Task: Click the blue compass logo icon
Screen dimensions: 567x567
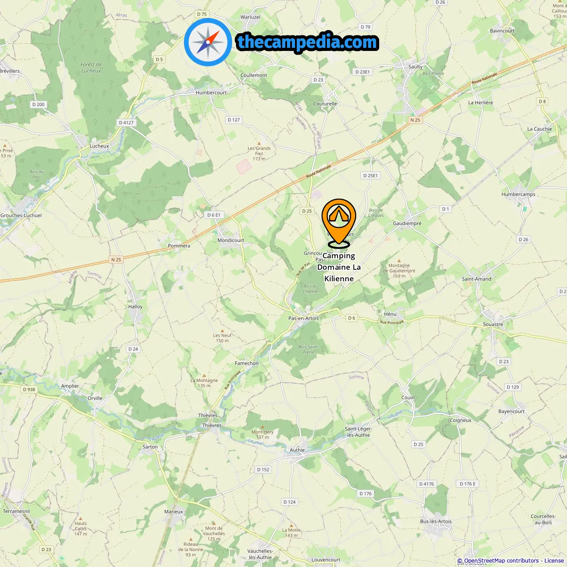Action: tap(208, 42)
